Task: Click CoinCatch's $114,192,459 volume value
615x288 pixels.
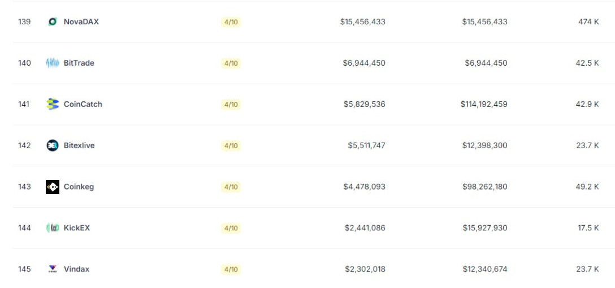Action: tap(484, 104)
